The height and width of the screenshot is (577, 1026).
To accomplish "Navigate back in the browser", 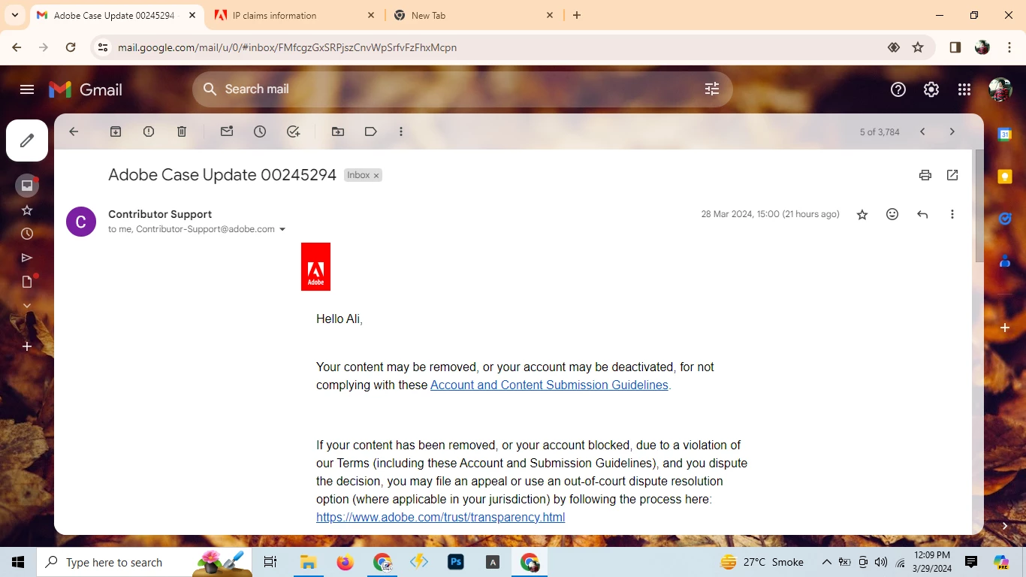I will coord(17,47).
